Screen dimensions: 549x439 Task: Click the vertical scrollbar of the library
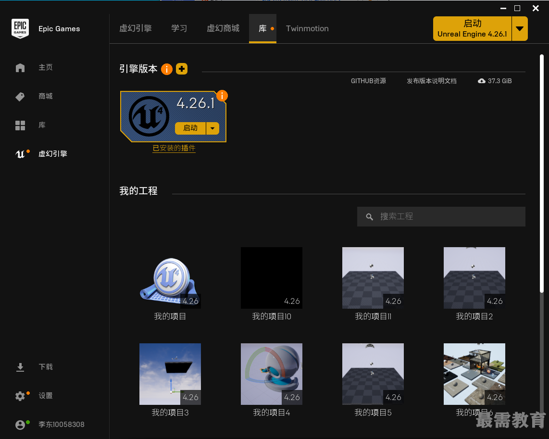point(542,173)
